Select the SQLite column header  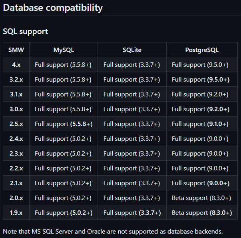(132, 50)
